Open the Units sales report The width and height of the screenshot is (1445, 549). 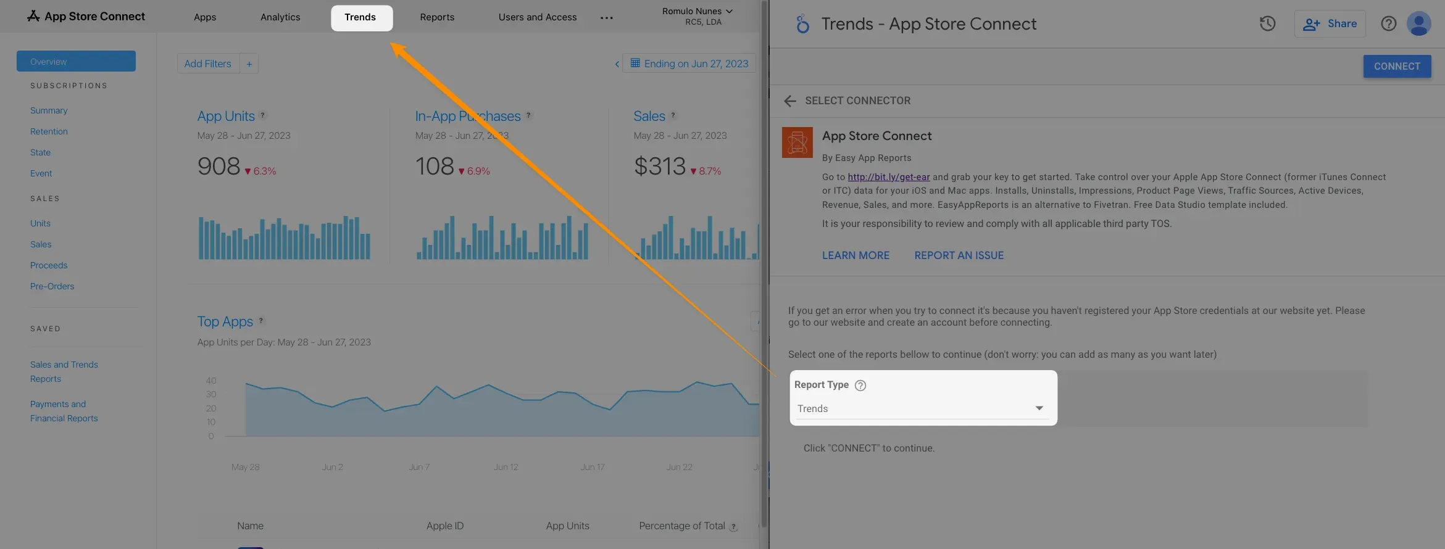(x=40, y=223)
